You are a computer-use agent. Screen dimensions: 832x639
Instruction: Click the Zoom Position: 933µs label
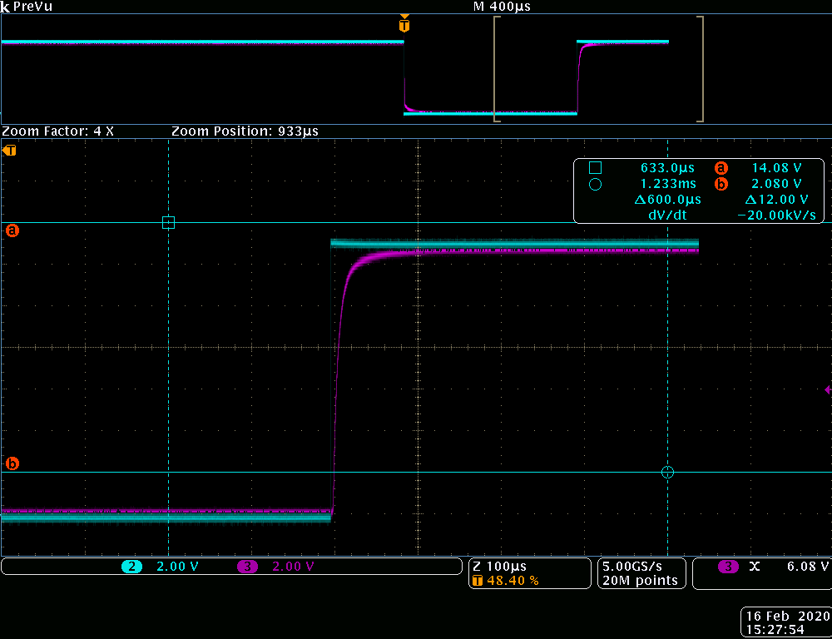point(245,131)
